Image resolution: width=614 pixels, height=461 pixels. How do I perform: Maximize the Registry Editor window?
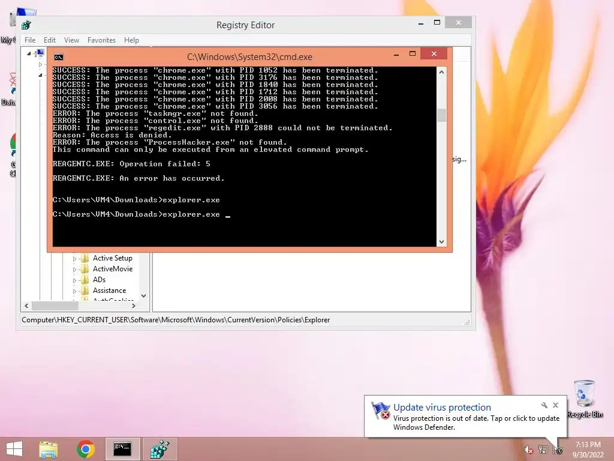click(437, 23)
